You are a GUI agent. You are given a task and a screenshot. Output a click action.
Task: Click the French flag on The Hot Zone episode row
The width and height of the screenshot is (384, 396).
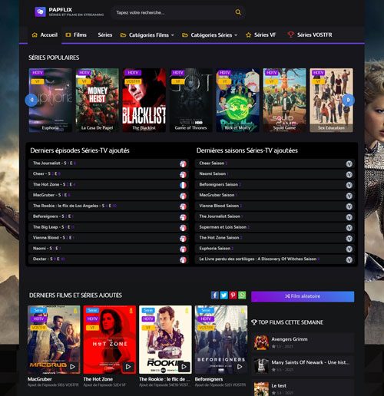tap(183, 185)
